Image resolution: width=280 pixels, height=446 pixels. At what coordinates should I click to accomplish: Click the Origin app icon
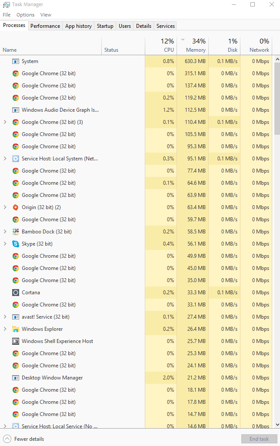pos(16,207)
